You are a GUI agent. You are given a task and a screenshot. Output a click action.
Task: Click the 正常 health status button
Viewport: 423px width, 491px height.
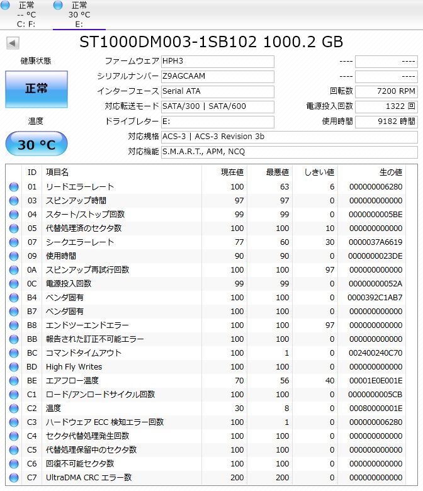pos(37,89)
